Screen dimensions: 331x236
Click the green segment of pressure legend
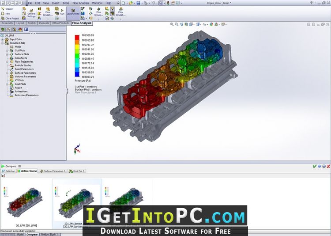[x=77, y=55]
